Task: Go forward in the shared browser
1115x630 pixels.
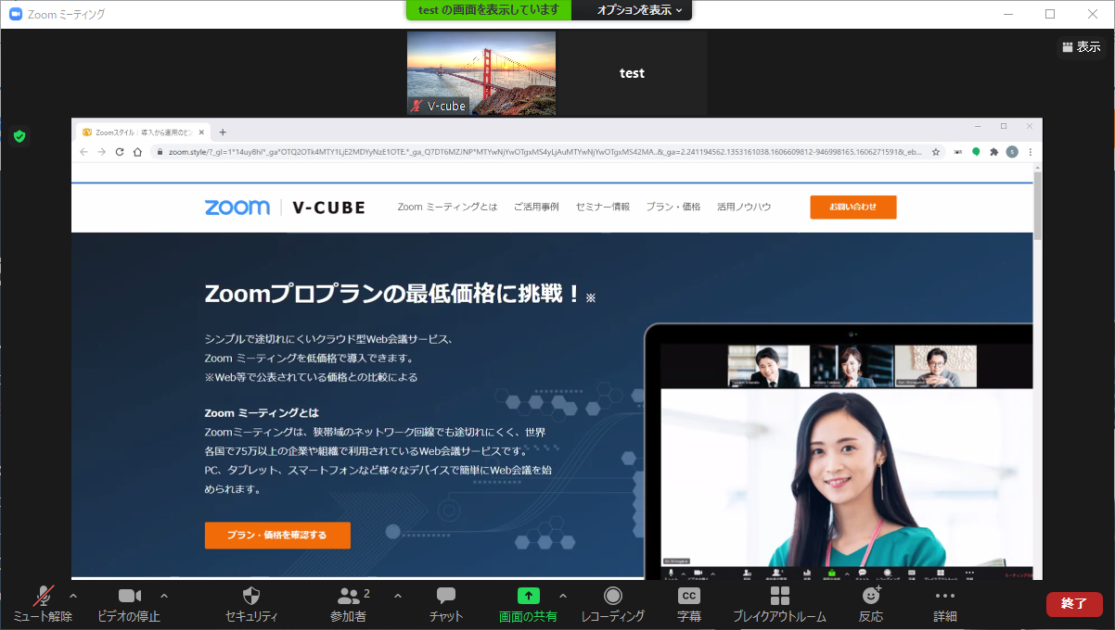Action: [x=102, y=152]
